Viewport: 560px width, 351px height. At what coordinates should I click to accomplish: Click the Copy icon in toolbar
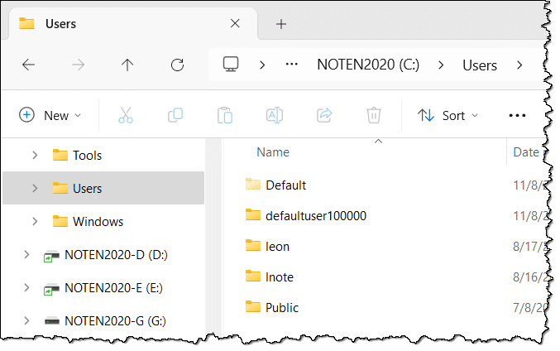point(175,115)
